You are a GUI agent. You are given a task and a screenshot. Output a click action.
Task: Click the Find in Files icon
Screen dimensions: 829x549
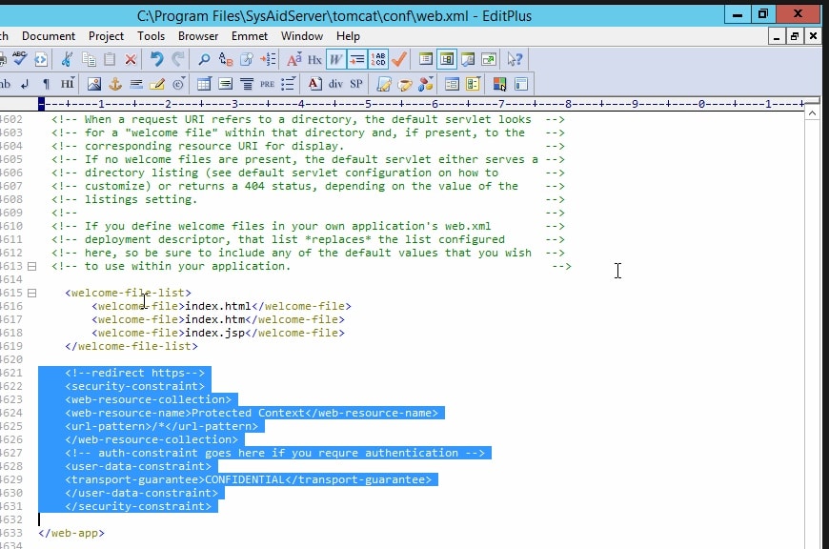[x=247, y=59]
